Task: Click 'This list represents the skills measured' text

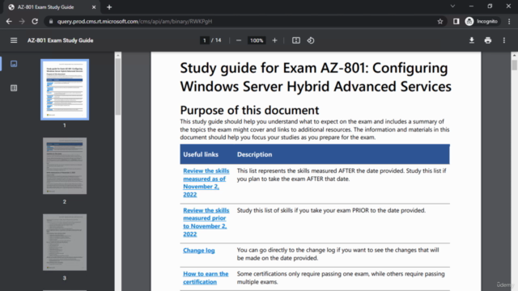Action: [342, 175]
